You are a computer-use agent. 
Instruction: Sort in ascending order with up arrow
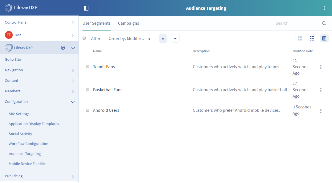163,39
